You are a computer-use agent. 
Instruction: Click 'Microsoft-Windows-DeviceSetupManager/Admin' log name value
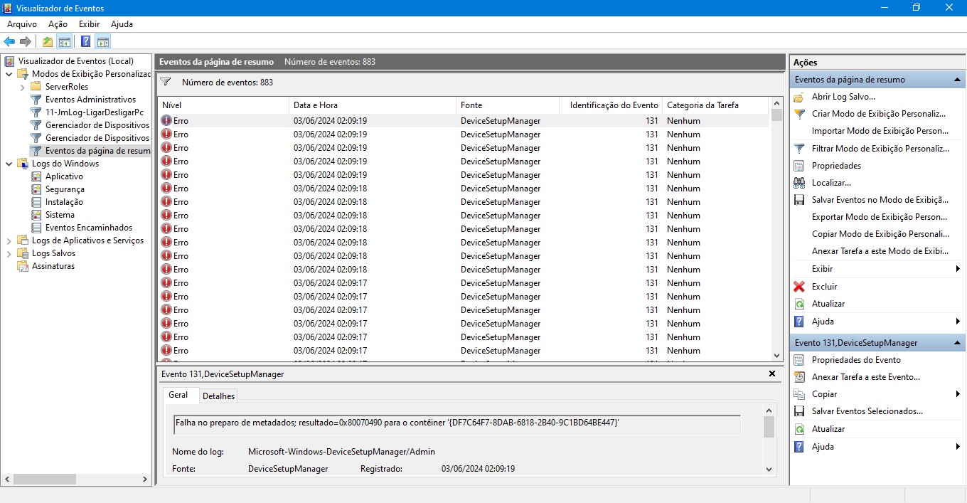[341, 452]
